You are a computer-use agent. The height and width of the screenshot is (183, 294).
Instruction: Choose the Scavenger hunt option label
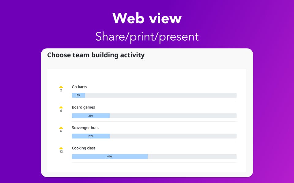85,128
